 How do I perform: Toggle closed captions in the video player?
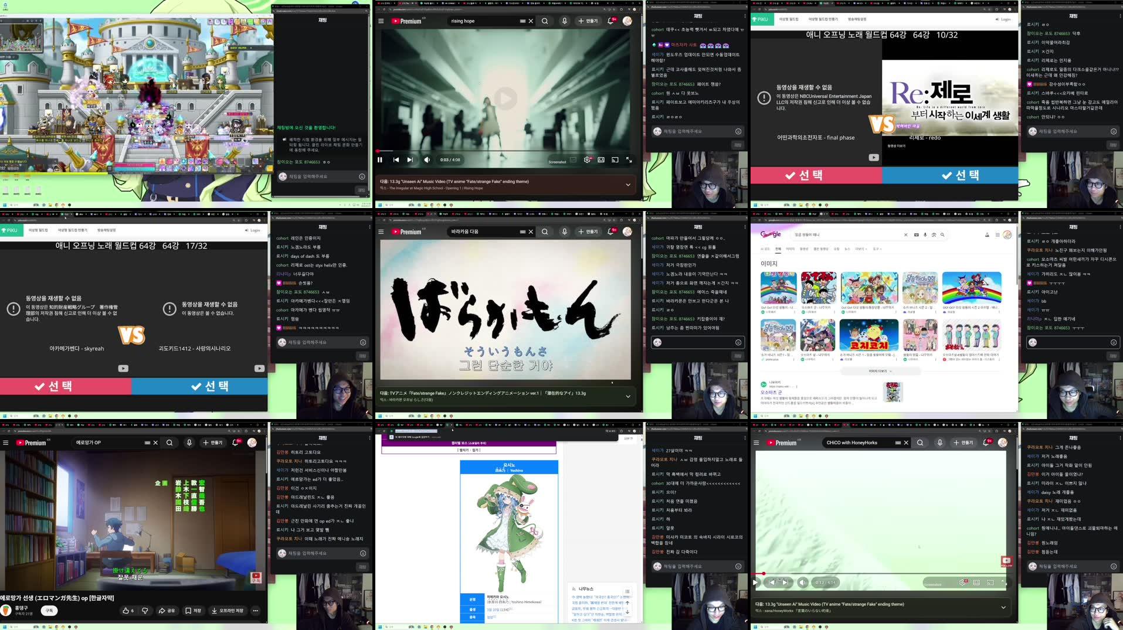(601, 159)
